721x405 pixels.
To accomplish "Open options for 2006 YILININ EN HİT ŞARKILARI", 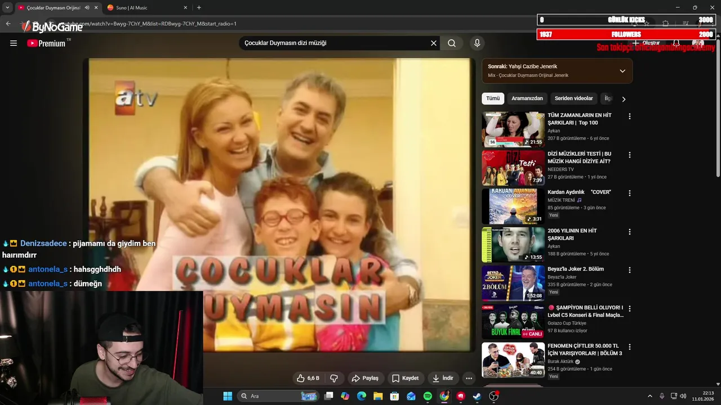I will coord(630,232).
